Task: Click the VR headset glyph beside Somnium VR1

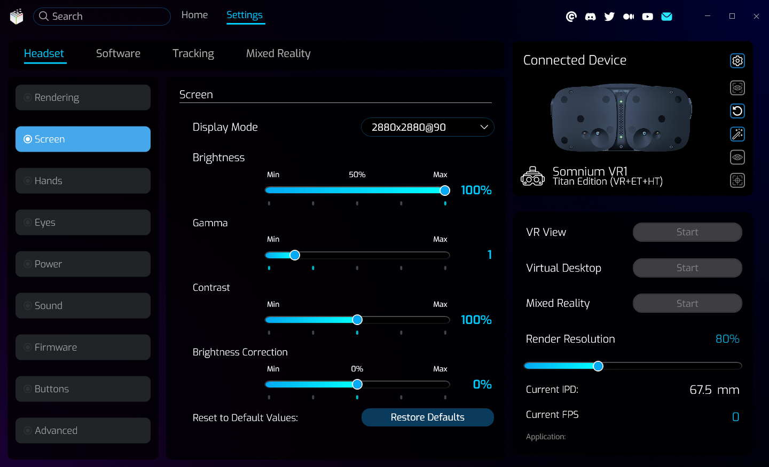Action: pyautogui.click(x=533, y=176)
